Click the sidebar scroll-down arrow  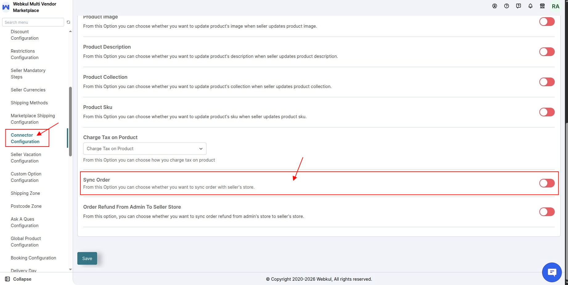pyautogui.click(x=70, y=269)
